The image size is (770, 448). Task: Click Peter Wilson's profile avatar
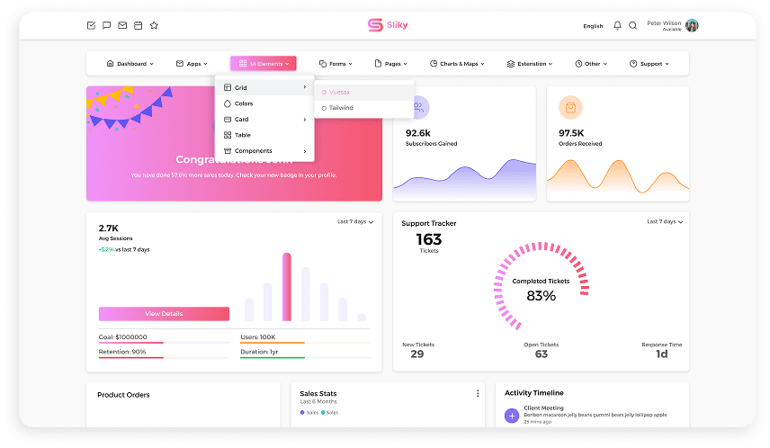pyautogui.click(x=692, y=25)
